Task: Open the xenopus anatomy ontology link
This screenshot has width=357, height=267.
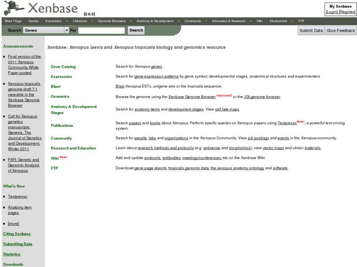Action: pyautogui.click(x=237, y=168)
